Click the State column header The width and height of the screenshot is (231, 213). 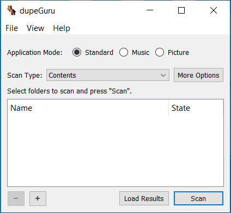pyautogui.click(x=196, y=108)
